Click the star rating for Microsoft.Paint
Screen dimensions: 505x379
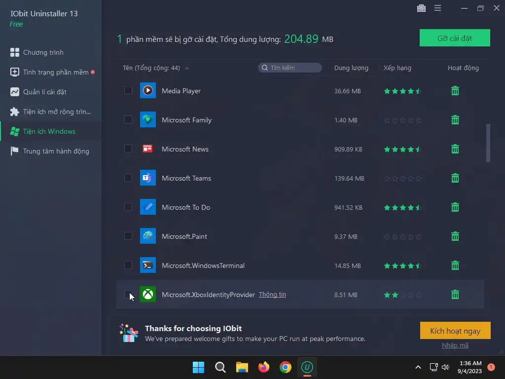pyautogui.click(x=403, y=236)
